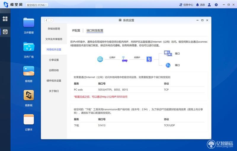Select the system settings dock icon
Image resolution: width=237 pixels, height=151 pixels.
coord(5,32)
